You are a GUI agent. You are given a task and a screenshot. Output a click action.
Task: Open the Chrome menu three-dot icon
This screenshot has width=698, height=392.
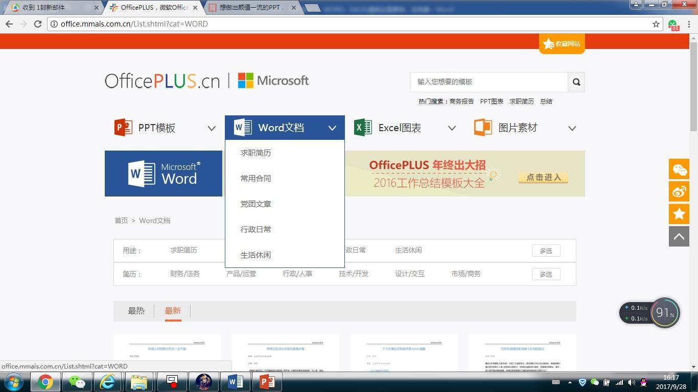click(689, 24)
